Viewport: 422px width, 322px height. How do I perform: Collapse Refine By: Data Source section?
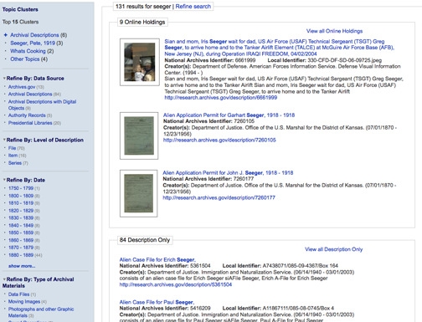point(4,79)
